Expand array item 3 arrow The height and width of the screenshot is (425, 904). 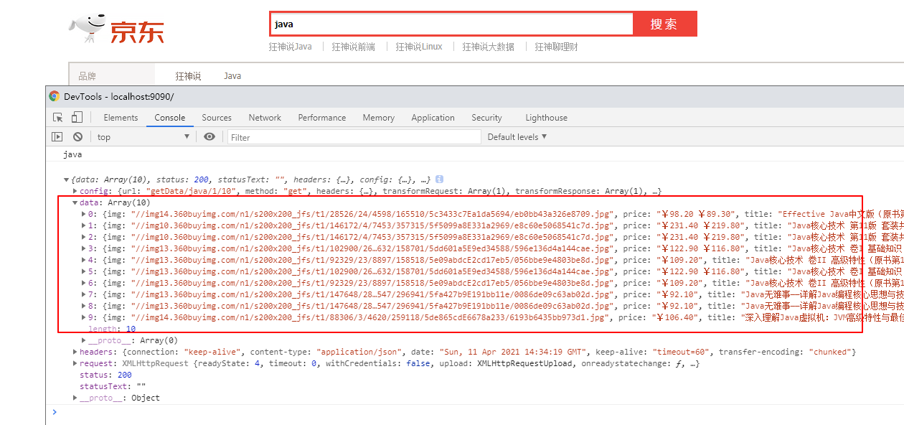[x=84, y=248]
